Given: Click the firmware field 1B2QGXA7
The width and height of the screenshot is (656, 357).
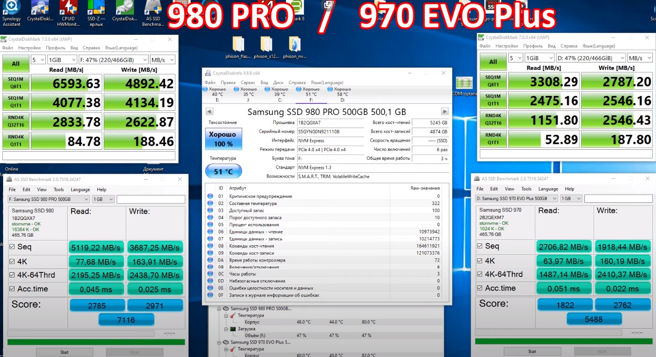Looking at the screenshot, I should tap(331, 123).
